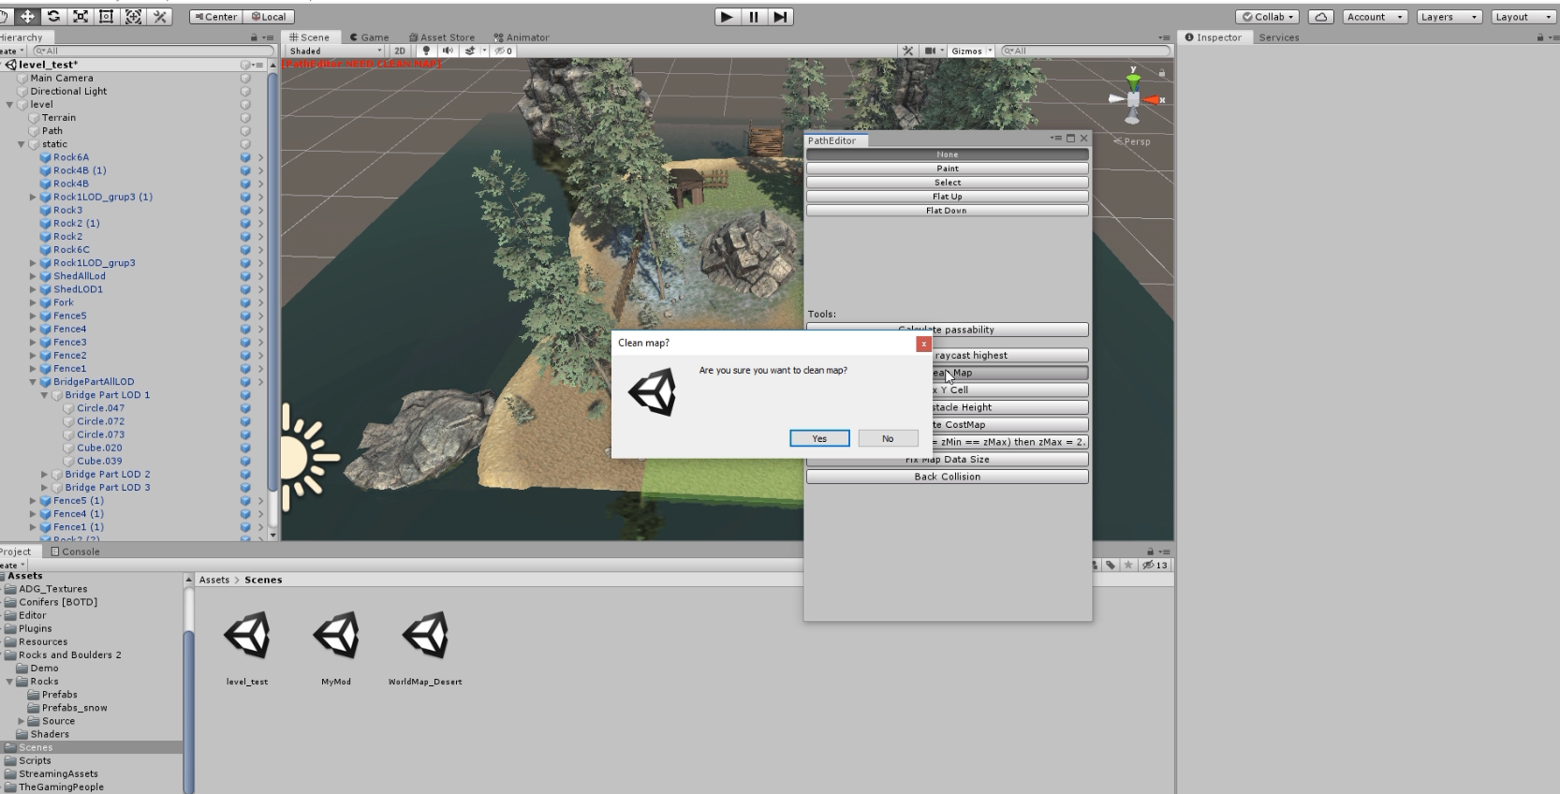Click Back Collision button in PathEditor
Viewport: 1560px width, 794px height.
tap(948, 477)
